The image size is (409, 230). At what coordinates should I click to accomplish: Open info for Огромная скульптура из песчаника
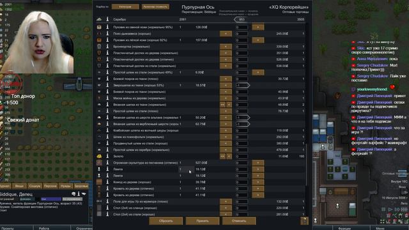click(107, 163)
